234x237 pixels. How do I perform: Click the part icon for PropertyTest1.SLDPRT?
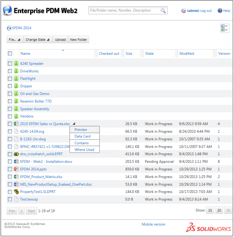click(x=16, y=192)
